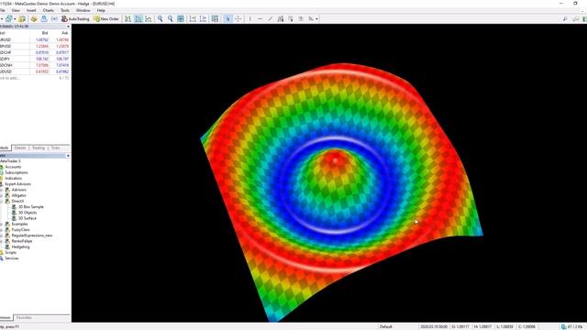
Task: Select the USDCHF row in Market Watch
Action: pos(35,52)
